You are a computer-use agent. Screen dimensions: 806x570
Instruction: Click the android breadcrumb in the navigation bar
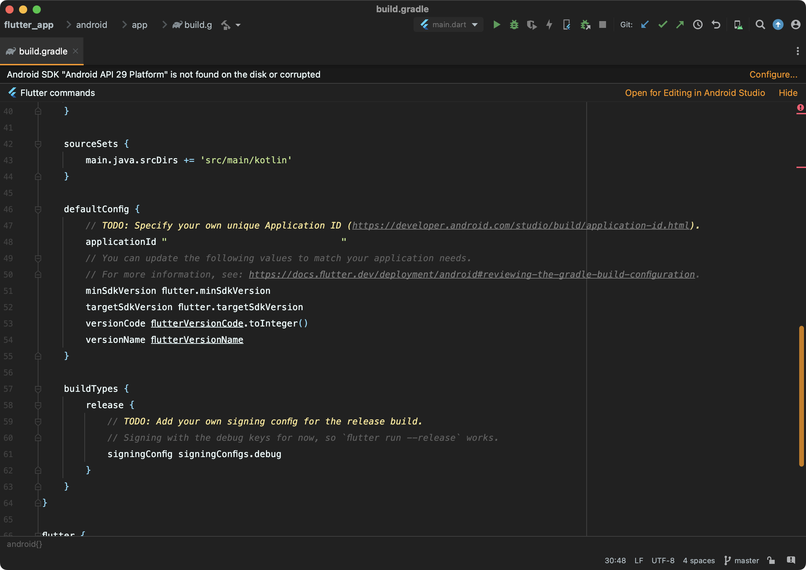pos(91,24)
